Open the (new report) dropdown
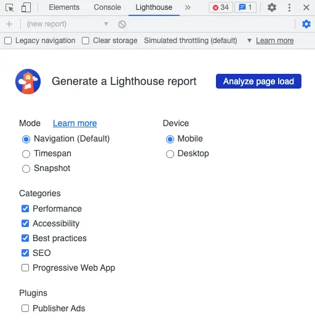The height and width of the screenshot is (331, 315). click(x=68, y=24)
